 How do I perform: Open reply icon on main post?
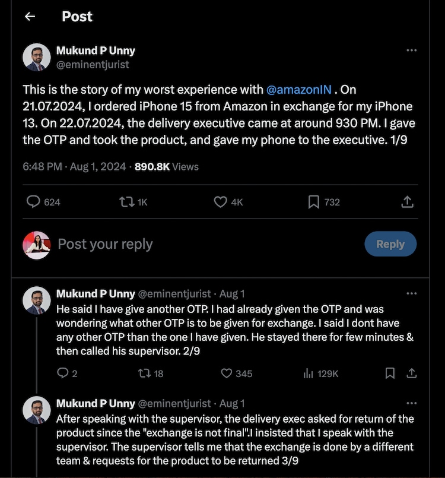pyautogui.click(x=34, y=202)
